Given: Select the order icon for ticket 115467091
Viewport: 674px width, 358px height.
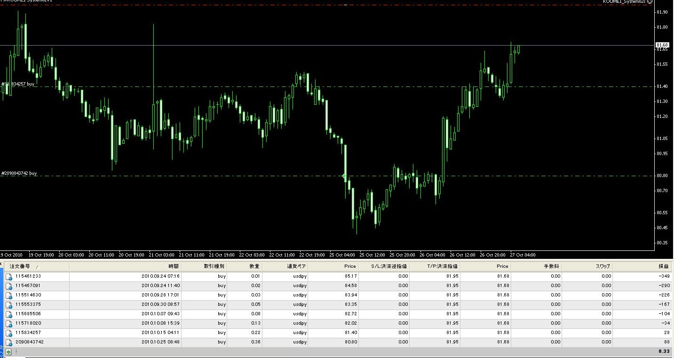Looking at the screenshot, I should (x=8, y=286).
